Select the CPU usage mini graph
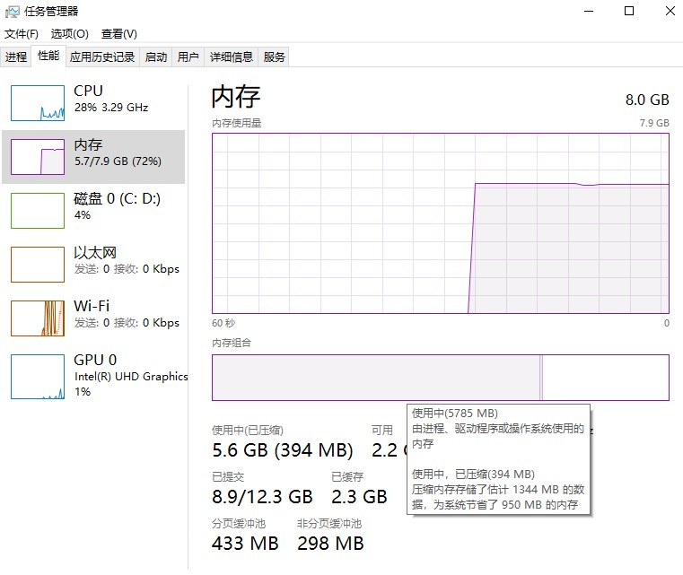This screenshot has width=683, height=575. (x=38, y=103)
